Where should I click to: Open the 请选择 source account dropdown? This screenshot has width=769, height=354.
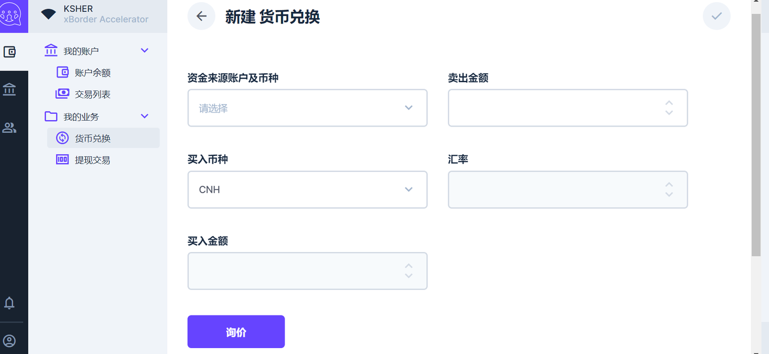[307, 108]
